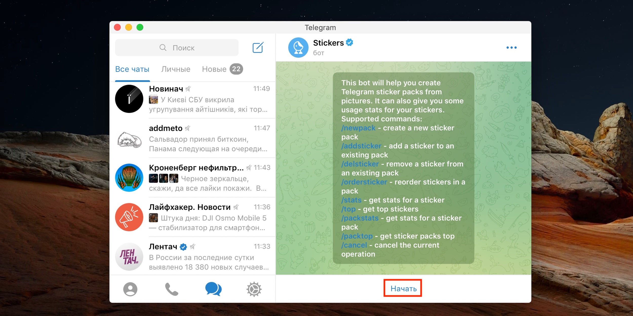Click the /newpack command link
Viewport: 633px width, 316px height.
(x=358, y=128)
